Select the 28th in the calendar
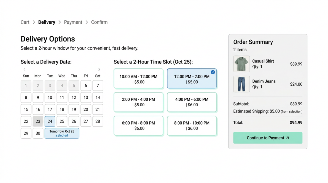The height and width of the screenshot is (183, 328). tap(98, 121)
